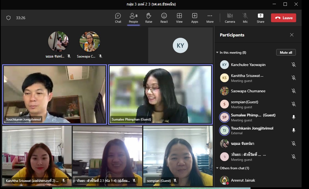Click the shield security icon
Screen dimensions: 309x189
(8, 18)
